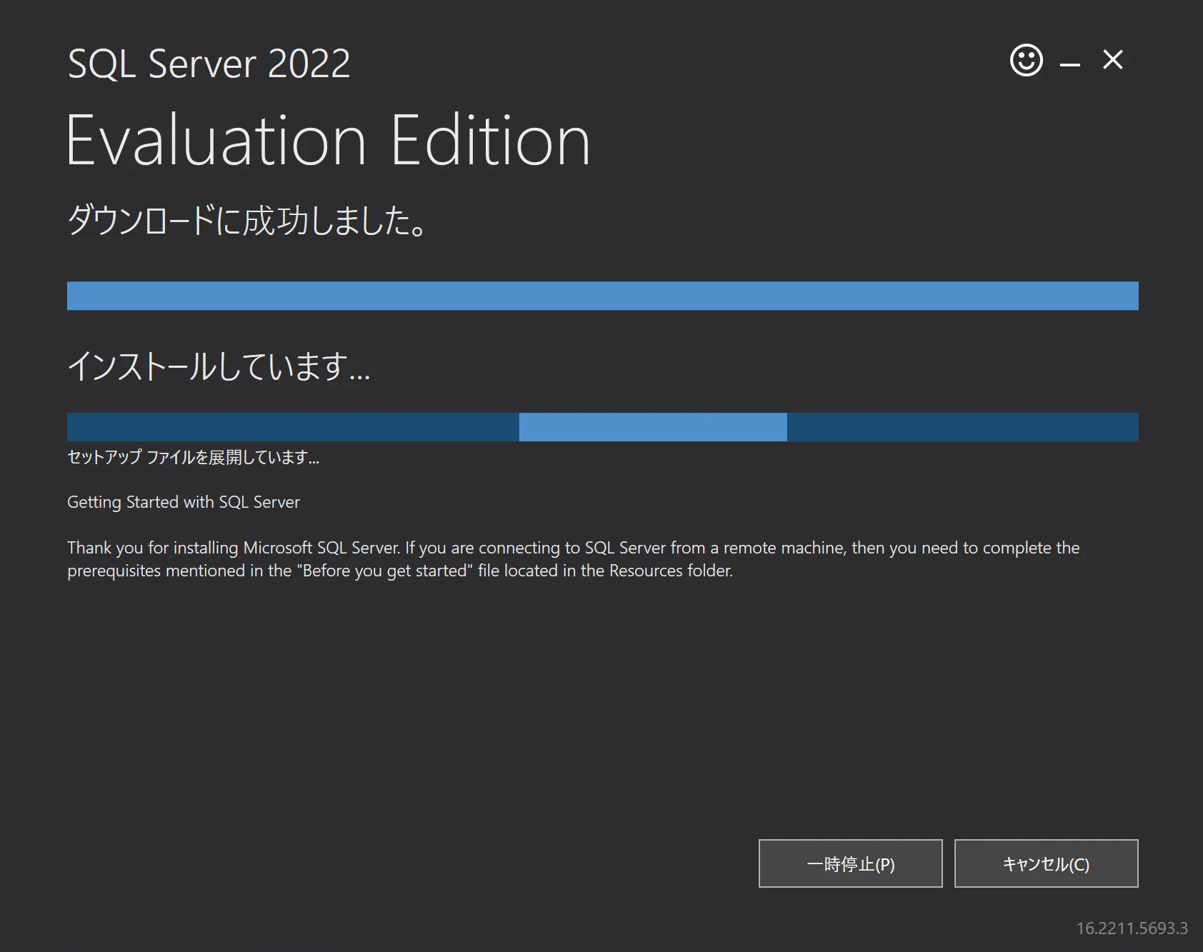Click the 'SQL Server 2022' title text
The height and width of the screenshot is (952, 1203).
209,64
